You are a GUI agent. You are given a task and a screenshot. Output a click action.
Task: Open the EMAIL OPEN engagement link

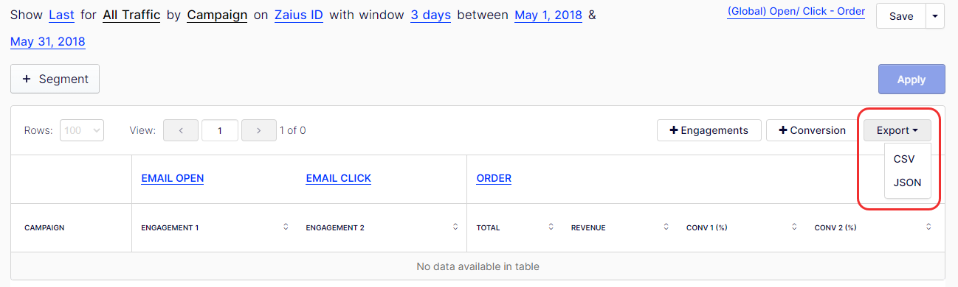173,178
